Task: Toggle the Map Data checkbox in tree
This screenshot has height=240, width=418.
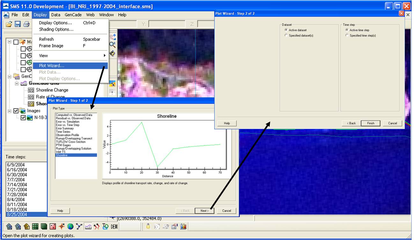Action: coord(16,42)
